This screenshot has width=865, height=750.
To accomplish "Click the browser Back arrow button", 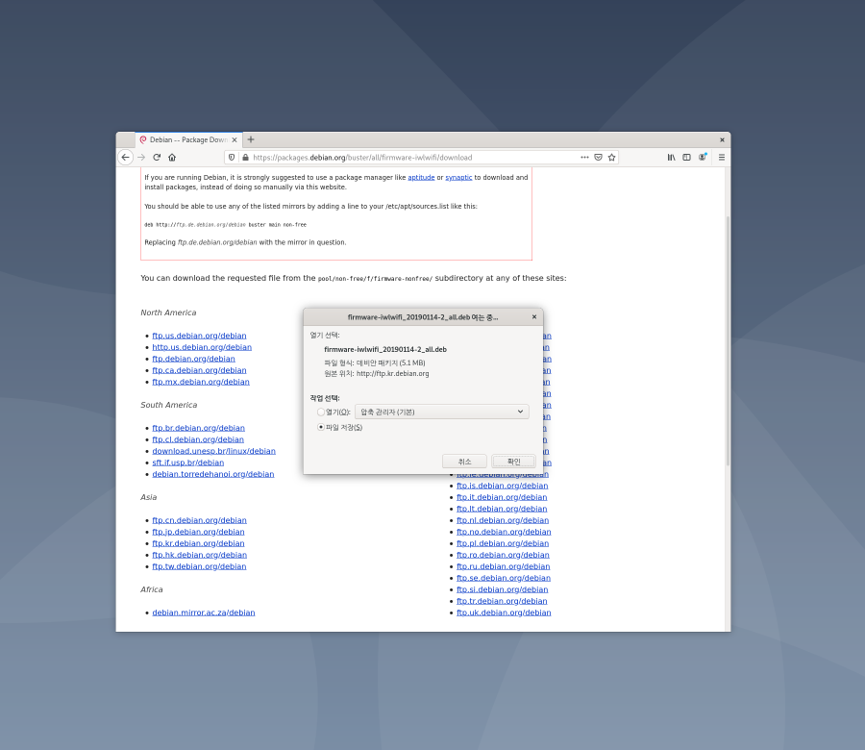I will 126,158.
